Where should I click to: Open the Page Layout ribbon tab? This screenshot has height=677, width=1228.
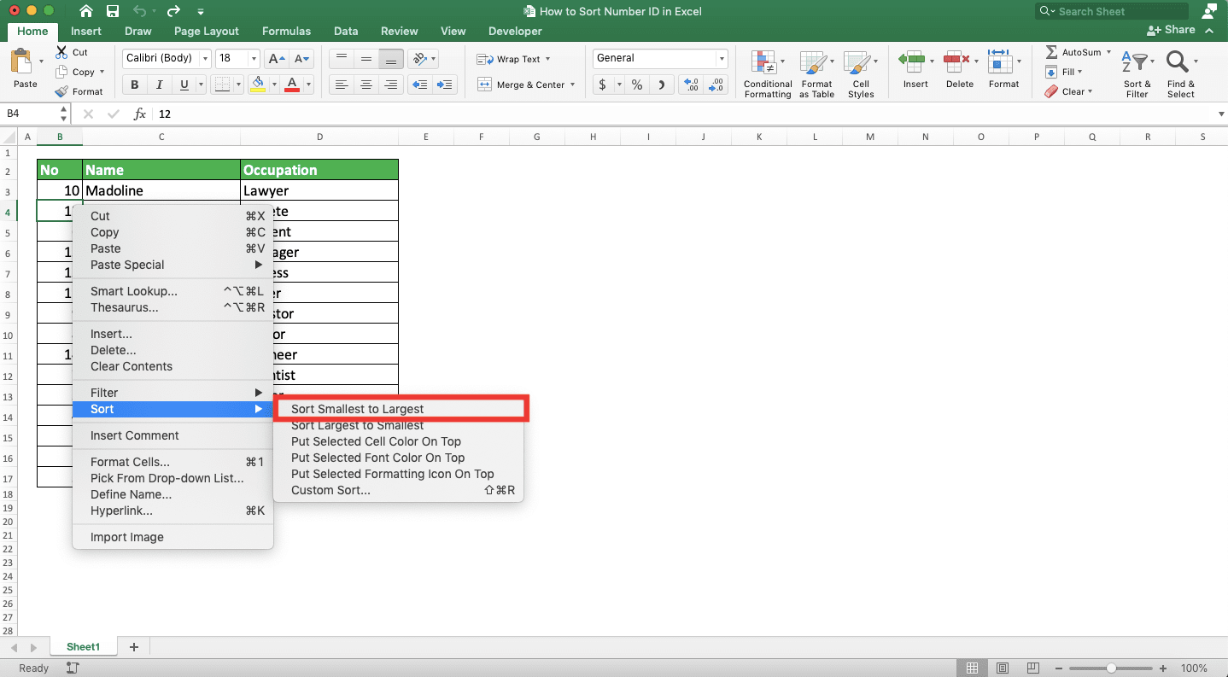coord(206,31)
